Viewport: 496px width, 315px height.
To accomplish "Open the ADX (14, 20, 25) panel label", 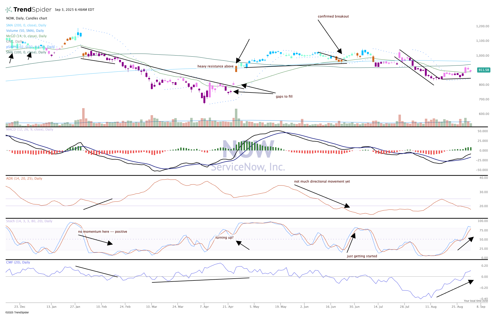I will pos(24,179).
